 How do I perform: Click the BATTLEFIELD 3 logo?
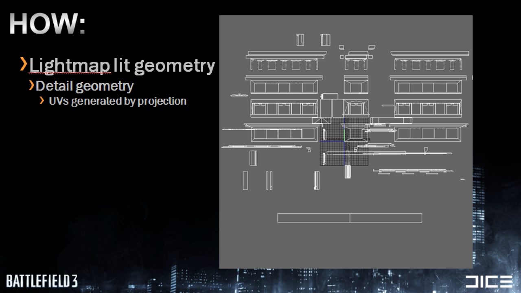(x=42, y=281)
